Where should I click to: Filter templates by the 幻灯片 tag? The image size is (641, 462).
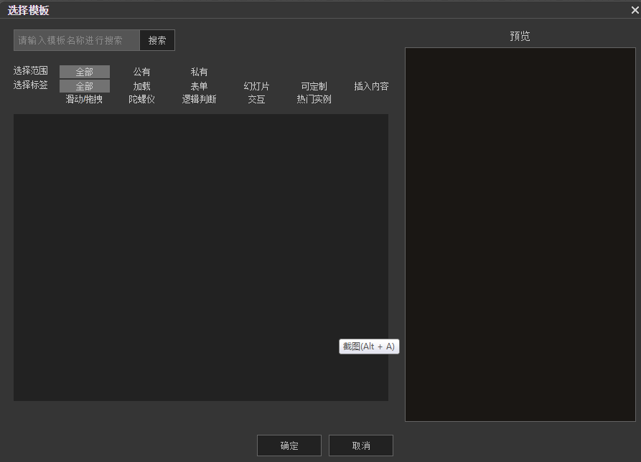(256, 86)
